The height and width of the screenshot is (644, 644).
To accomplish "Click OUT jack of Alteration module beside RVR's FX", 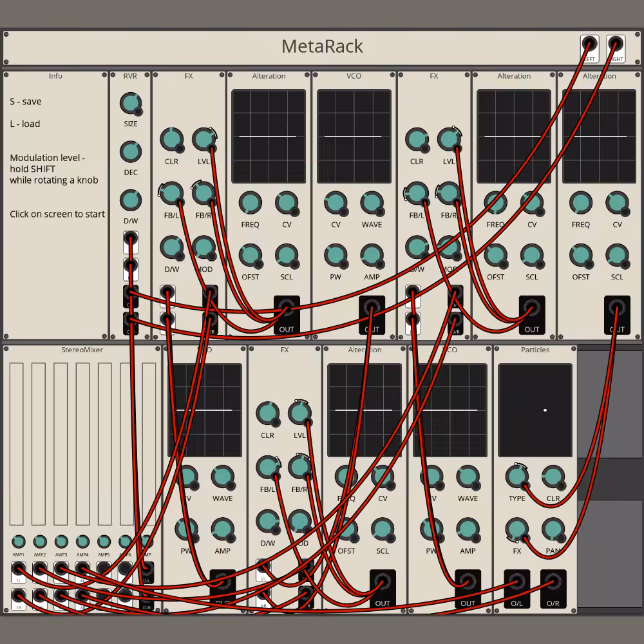I will (x=287, y=308).
